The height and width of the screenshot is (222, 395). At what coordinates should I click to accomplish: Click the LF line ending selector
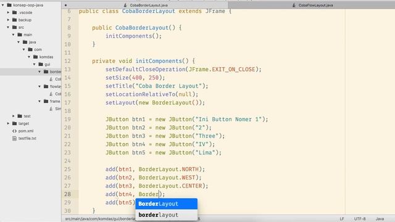(x=341, y=219)
